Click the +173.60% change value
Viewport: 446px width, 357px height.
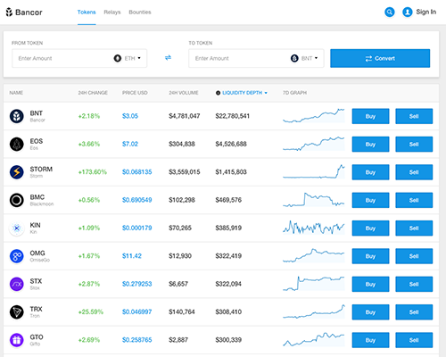[x=93, y=172]
